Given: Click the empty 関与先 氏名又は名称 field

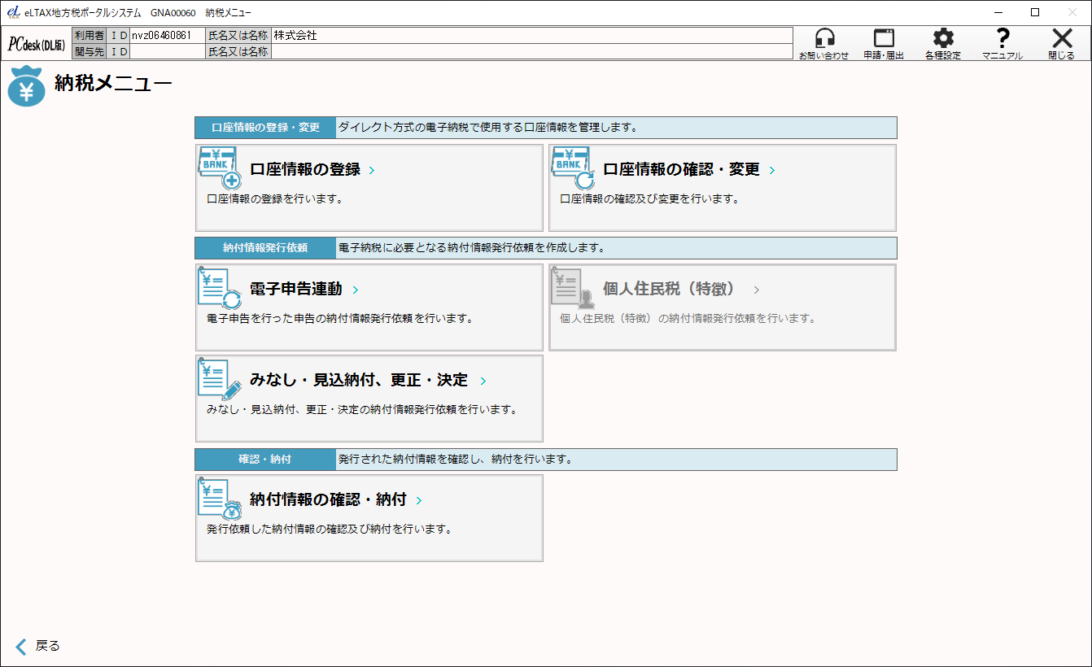Looking at the screenshot, I should point(531,51).
